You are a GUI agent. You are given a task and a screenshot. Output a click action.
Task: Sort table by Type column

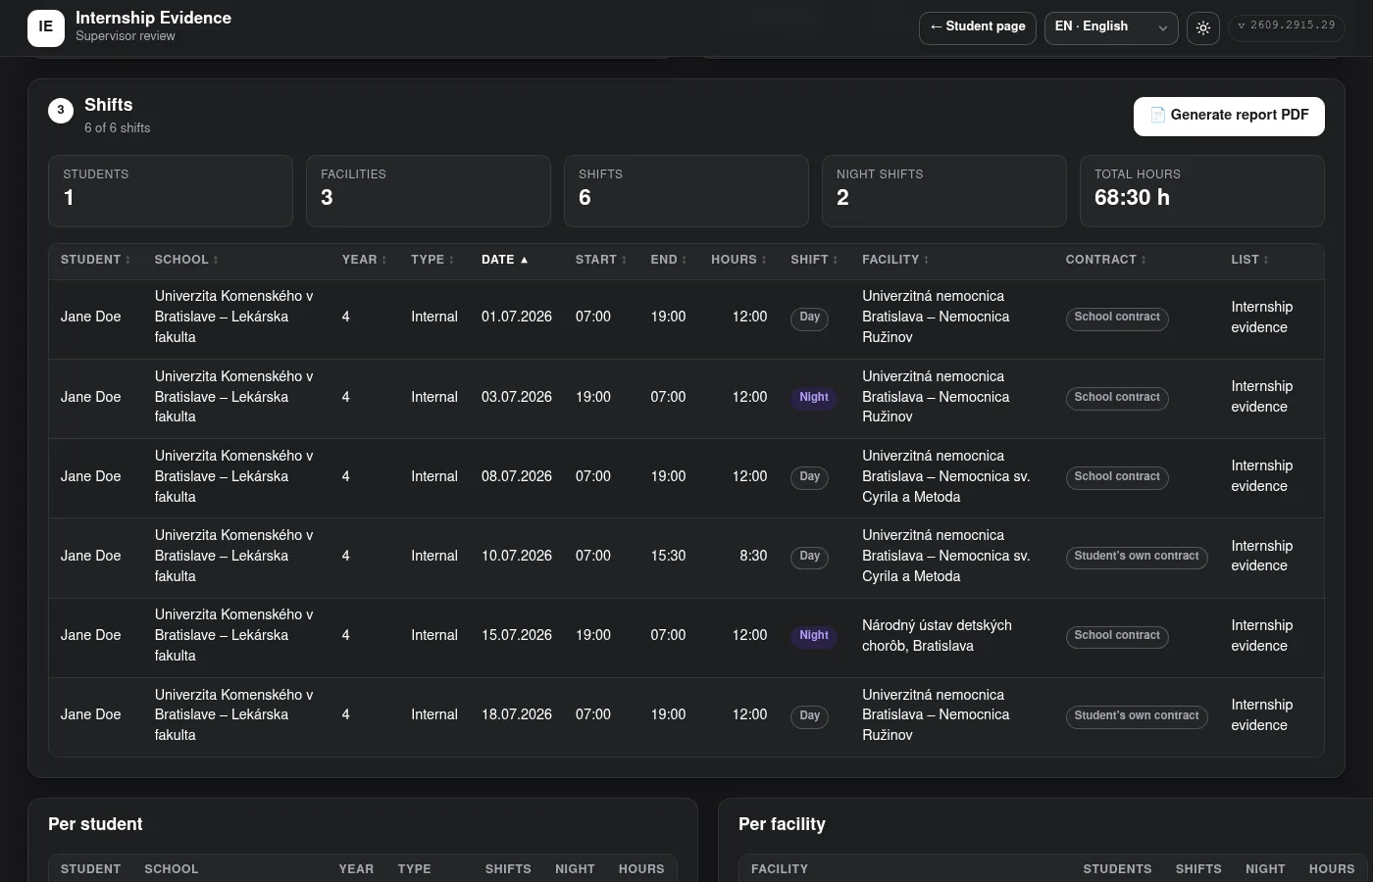432,260
